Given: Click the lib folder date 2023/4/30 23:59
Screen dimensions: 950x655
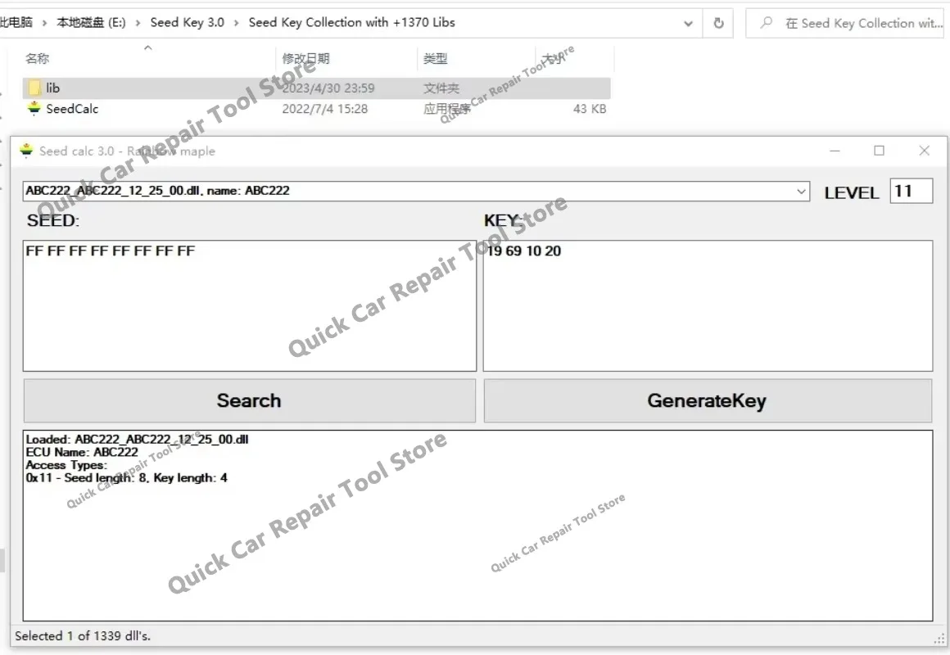Looking at the screenshot, I should (x=328, y=88).
